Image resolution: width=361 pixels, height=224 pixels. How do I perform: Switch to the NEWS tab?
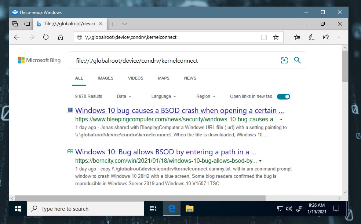(x=190, y=78)
